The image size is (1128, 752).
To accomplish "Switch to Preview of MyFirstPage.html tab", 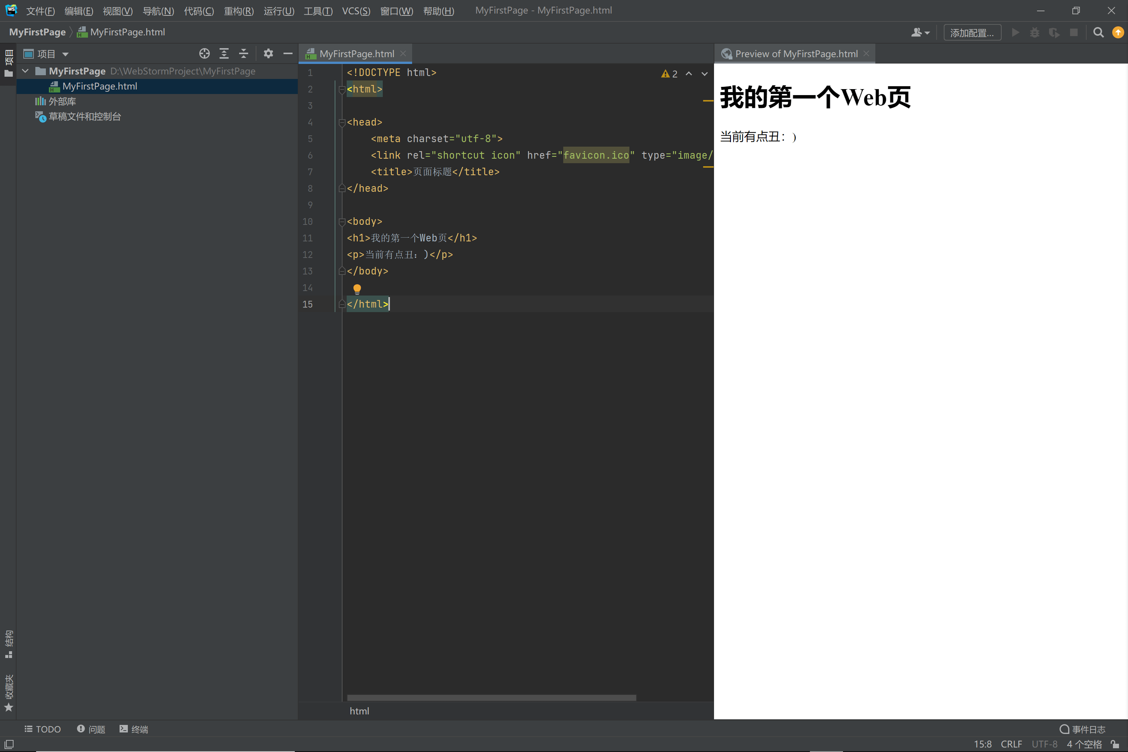I will pos(796,54).
